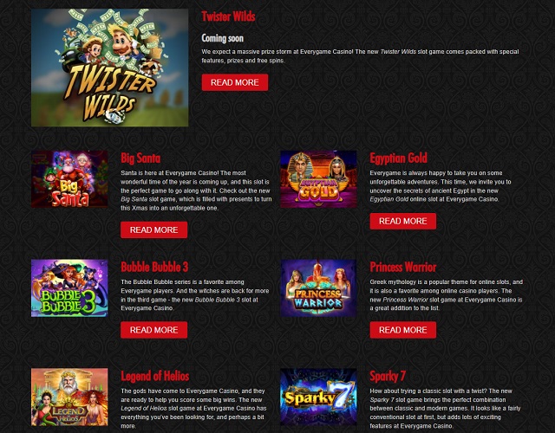The width and height of the screenshot is (555, 433).
Task: Follow the Egyptian Gold title link
Action: pyautogui.click(x=399, y=158)
